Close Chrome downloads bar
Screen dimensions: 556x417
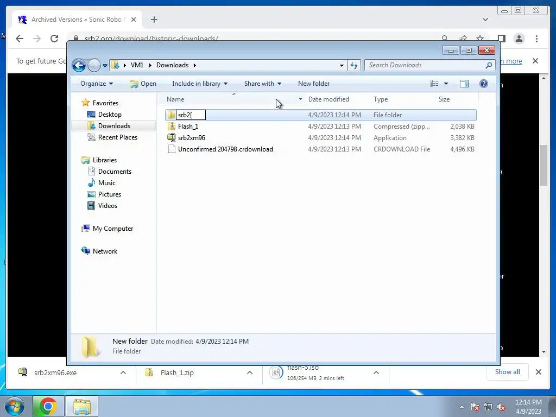click(x=538, y=372)
